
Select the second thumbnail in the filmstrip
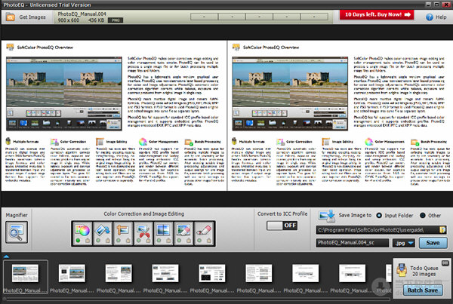click(x=75, y=280)
